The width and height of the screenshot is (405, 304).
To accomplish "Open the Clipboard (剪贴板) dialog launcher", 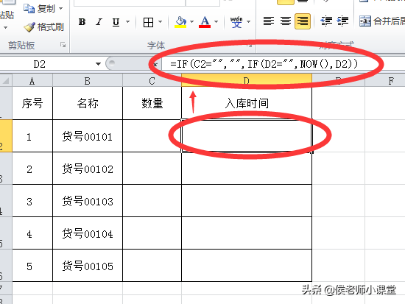I will tap(63, 45).
